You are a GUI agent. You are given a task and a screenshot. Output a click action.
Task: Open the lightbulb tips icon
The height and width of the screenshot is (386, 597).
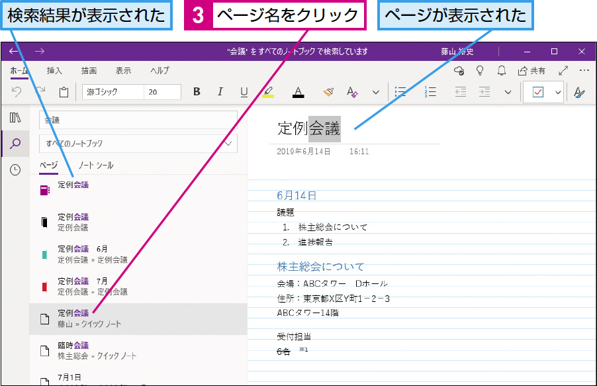coord(480,70)
